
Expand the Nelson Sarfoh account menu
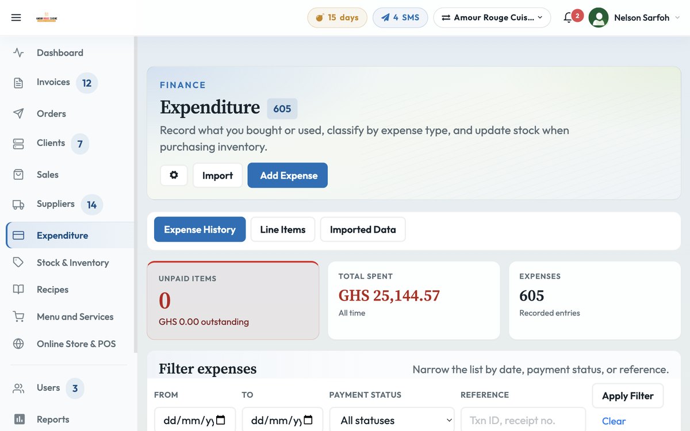coord(647,18)
